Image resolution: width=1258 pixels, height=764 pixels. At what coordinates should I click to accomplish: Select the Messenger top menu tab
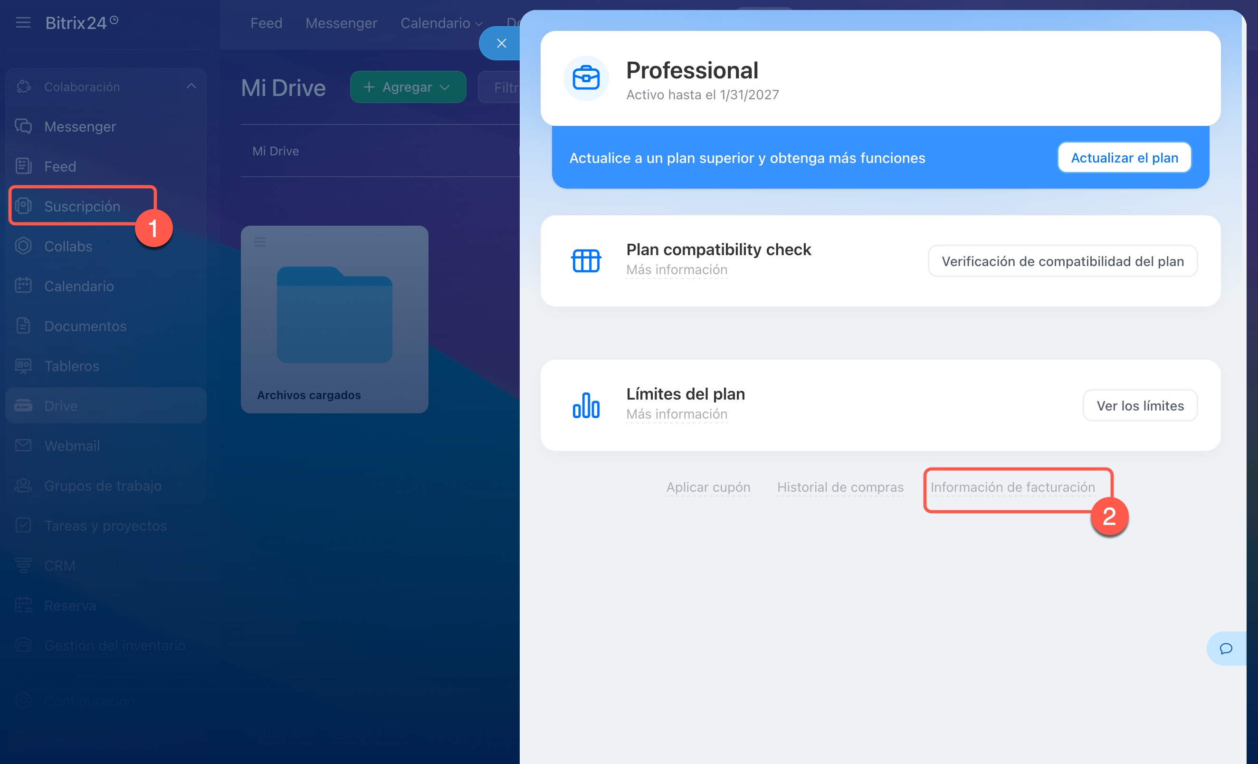pyautogui.click(x=341, y=23)
